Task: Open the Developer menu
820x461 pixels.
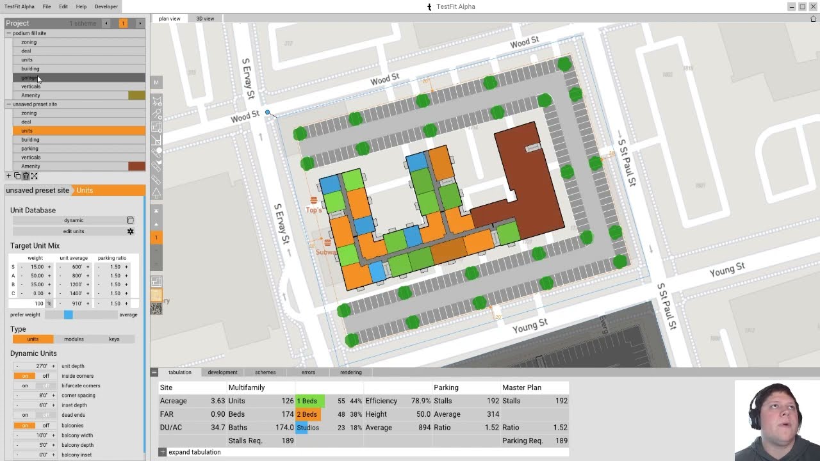Action: [x=106, y=6]
